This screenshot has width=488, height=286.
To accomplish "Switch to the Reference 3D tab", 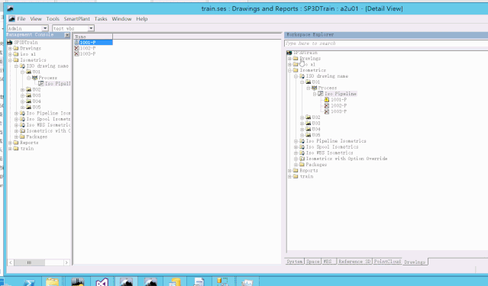I will pos(354,262).
